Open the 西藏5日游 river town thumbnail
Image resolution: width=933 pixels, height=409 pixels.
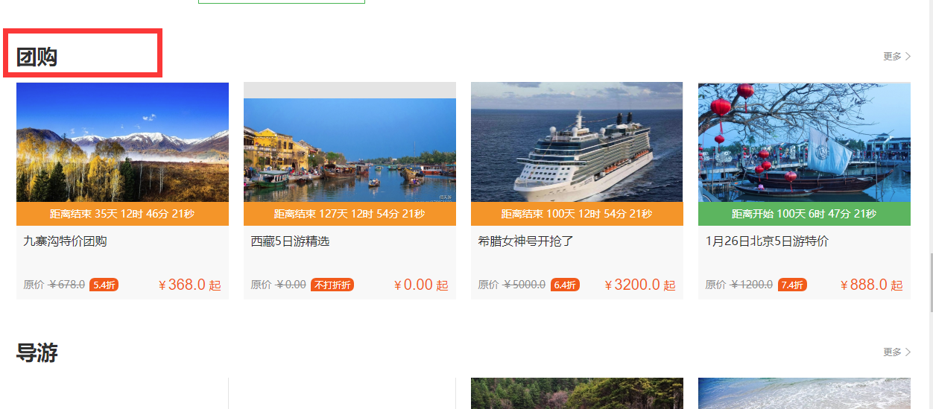click(x=350, y=150)
